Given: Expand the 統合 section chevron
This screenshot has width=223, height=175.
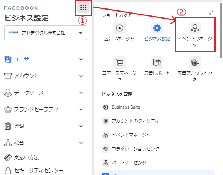Looking at the screenshot, I should tap(81, 143).
